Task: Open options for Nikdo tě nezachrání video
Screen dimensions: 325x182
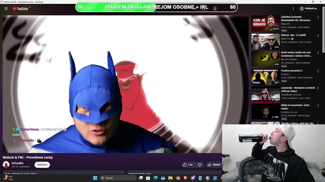Action: click(x=318, y=106)
